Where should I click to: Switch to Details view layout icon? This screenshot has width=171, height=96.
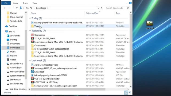click(126, 93)
